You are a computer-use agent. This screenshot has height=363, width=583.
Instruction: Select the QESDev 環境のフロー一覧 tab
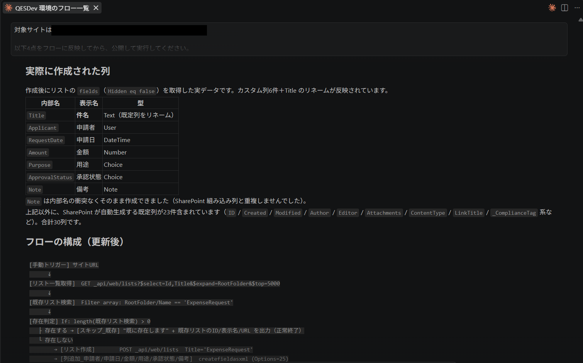(x=52, y=8)
